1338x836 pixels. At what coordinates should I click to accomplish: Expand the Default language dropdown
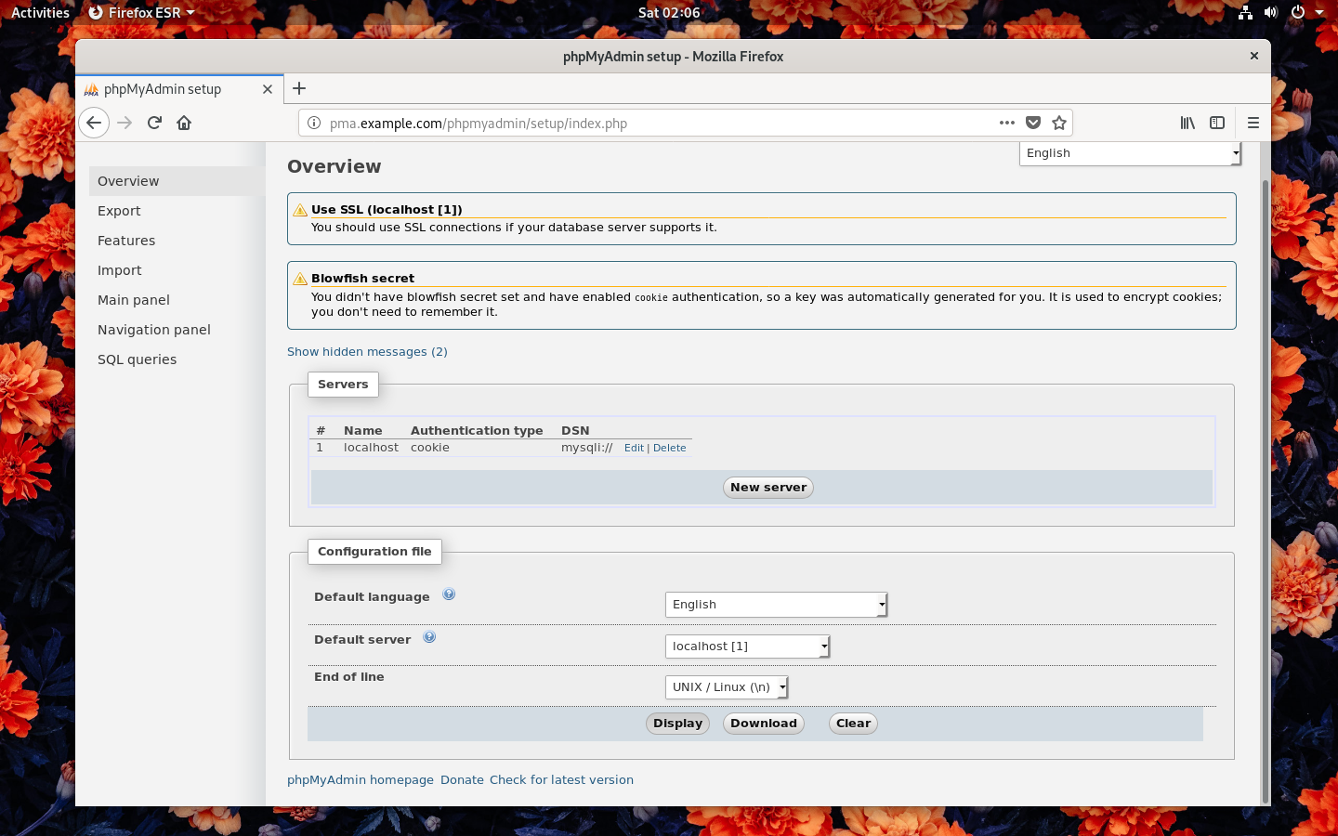point(777,605)
